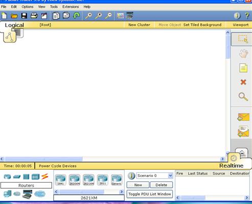Click workspace vertical scrollbar up arrow
This screenshot has width=252, height=204.
tap(227, 32)
